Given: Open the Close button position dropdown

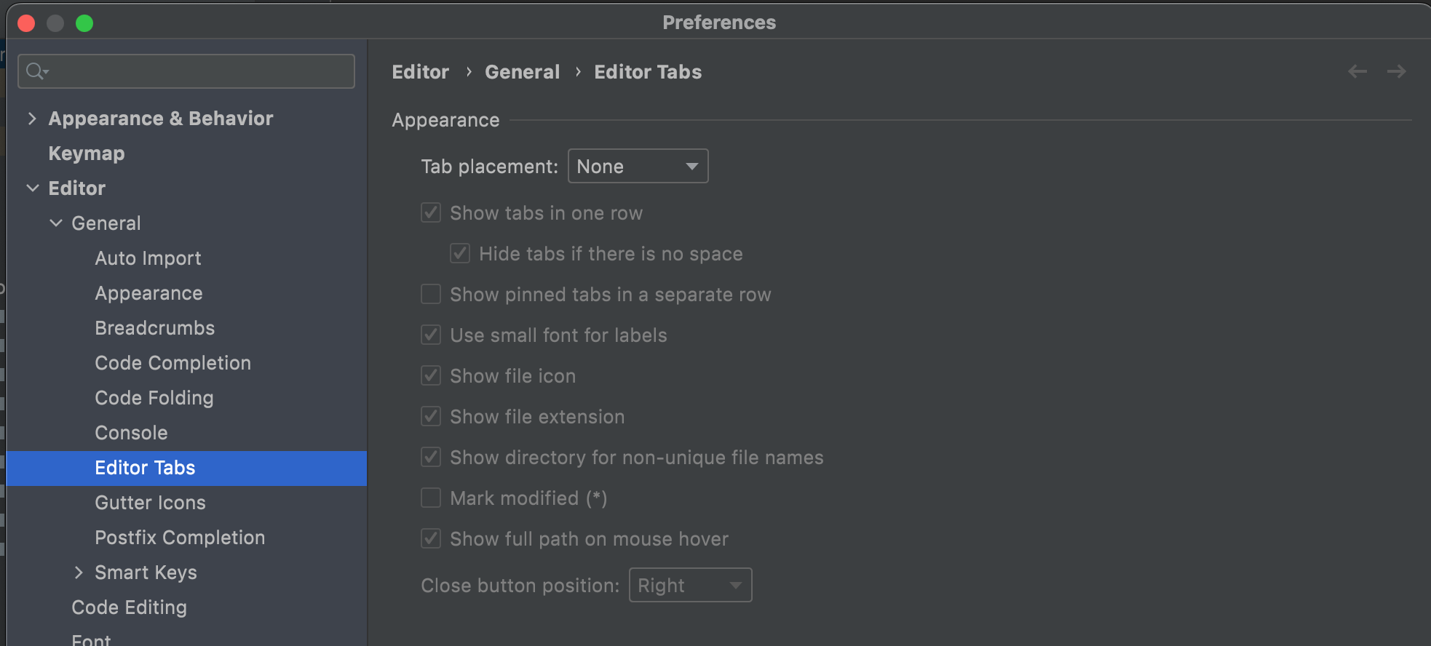Looking at the screenshot, I should (690, 585).
